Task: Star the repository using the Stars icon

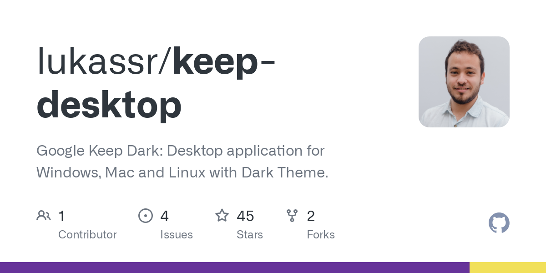Action: pyautogui.click(x=222, y=215)
